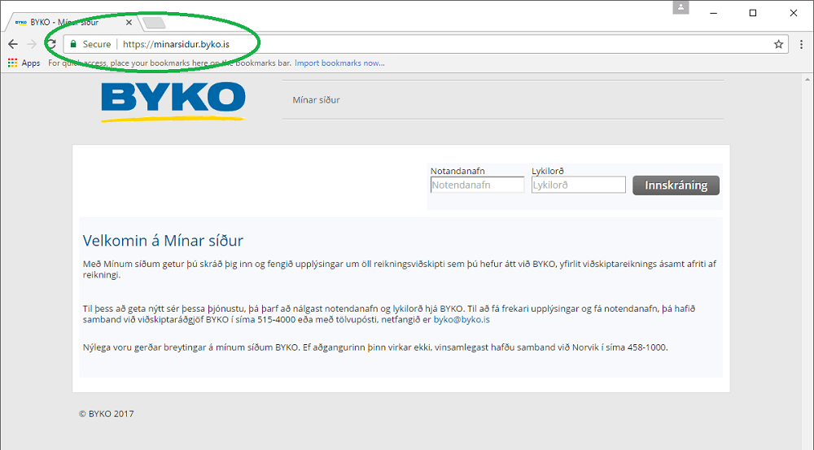The image size is (814, 450).
Task: Open the Chrome three-dot menu
Action: pos(802,44)
